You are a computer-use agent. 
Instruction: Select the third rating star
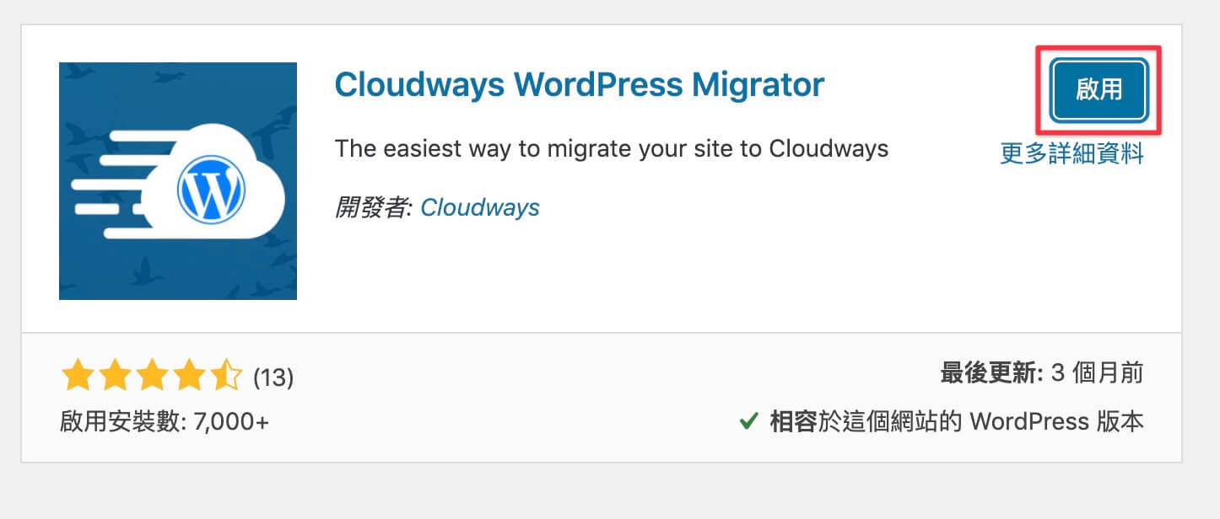(152, 377)
